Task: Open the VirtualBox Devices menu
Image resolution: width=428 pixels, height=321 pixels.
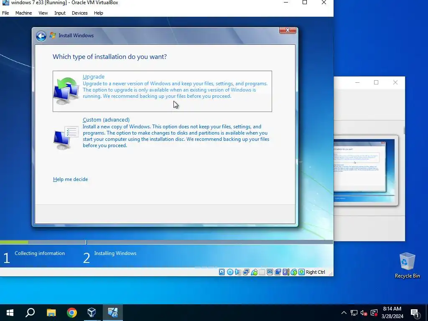Action: (80, 13)
